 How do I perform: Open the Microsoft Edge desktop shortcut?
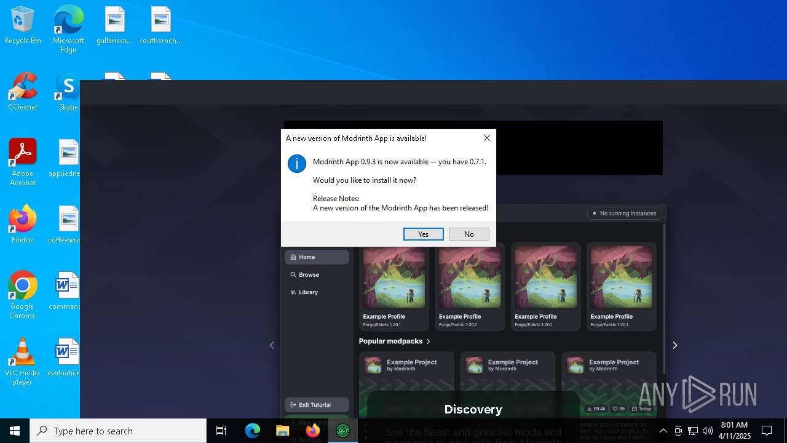68,30
